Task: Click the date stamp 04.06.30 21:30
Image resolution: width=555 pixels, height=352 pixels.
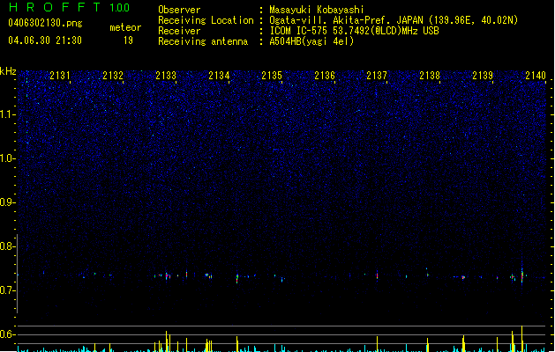Action: pos(45,40)
